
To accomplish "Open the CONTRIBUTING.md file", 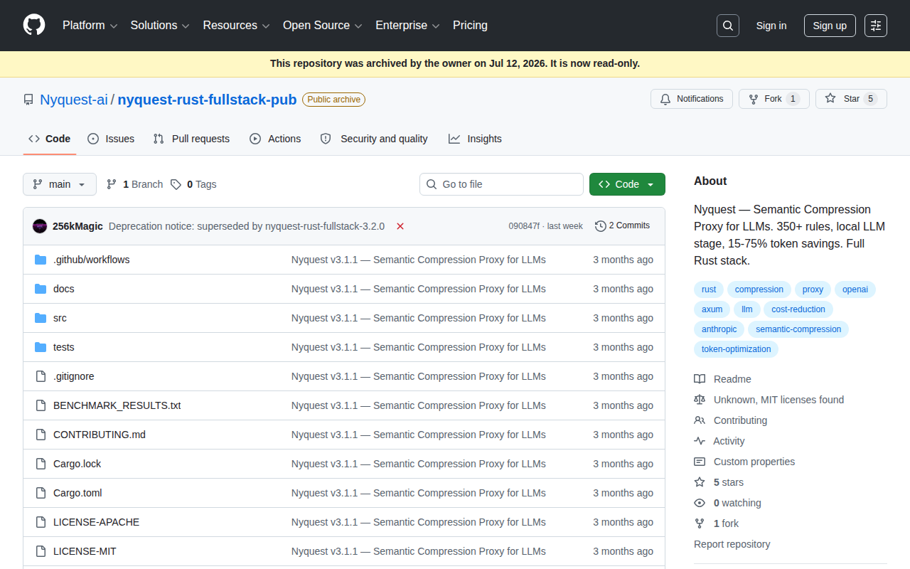I will coord(100,435).
